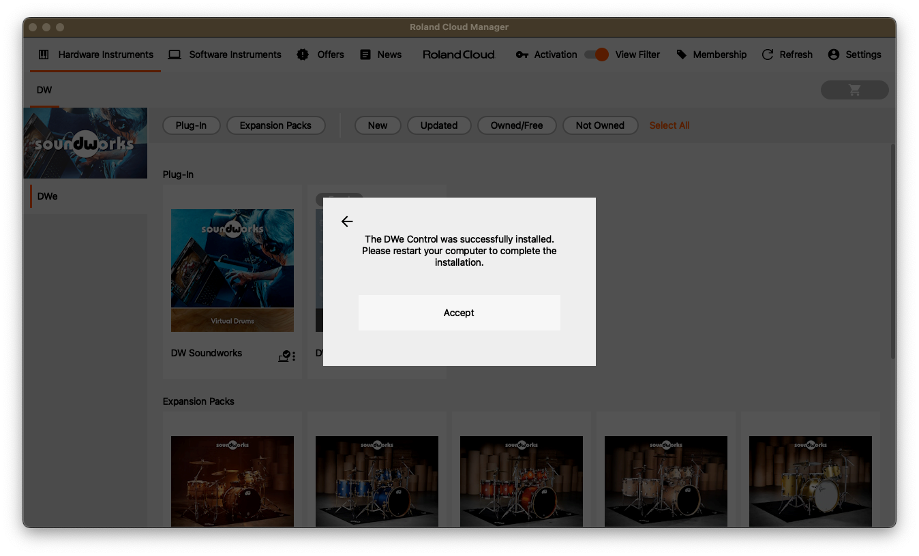Click the Settings account icon
This screenshot has width=919, height=556.
[x=834, y=55]
